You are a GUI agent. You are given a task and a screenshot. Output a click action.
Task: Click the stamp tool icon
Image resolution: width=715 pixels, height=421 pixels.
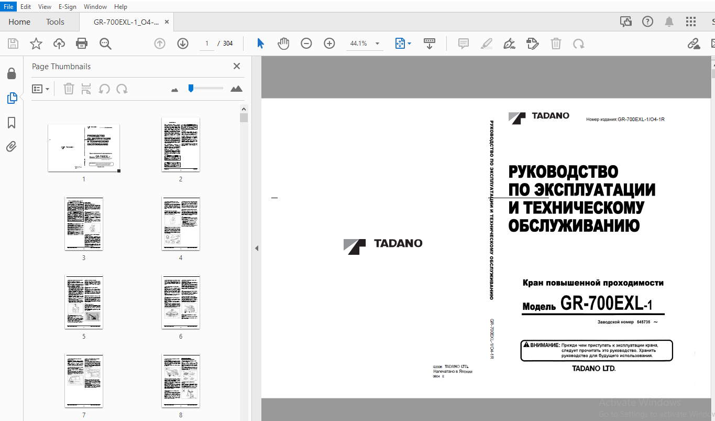coord(533,44)
